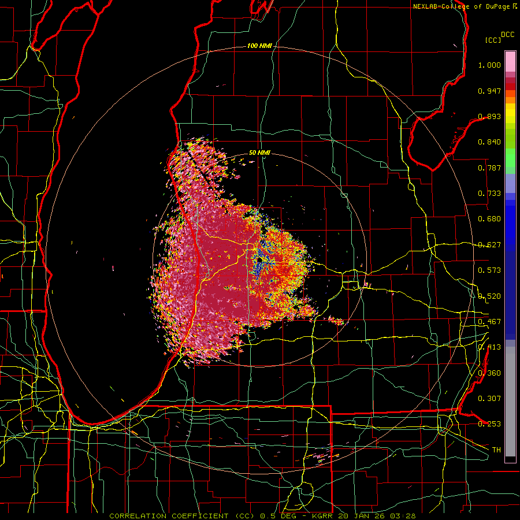Click the 0.893 color scale label
Viewport: 520px width, 520px height.
[489, 116]
